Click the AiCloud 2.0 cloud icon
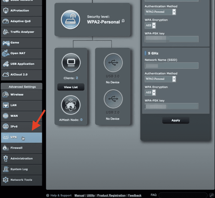 [6, 75]
